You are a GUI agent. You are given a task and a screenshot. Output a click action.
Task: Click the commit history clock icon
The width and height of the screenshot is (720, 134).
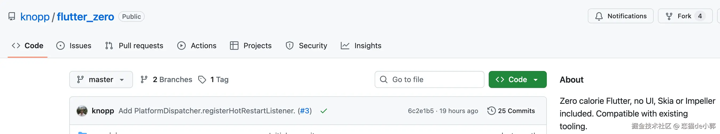pyautogui.click(x=491, y=111)
